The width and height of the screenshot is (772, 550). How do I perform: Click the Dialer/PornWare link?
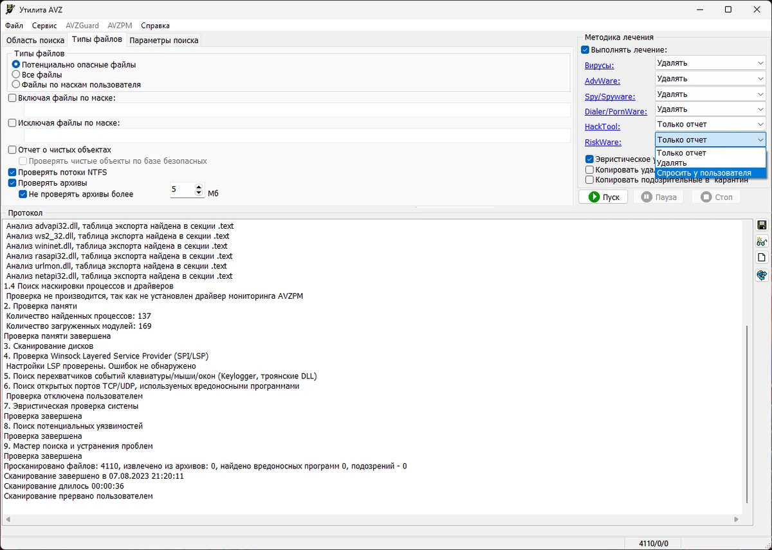[616, 112]
